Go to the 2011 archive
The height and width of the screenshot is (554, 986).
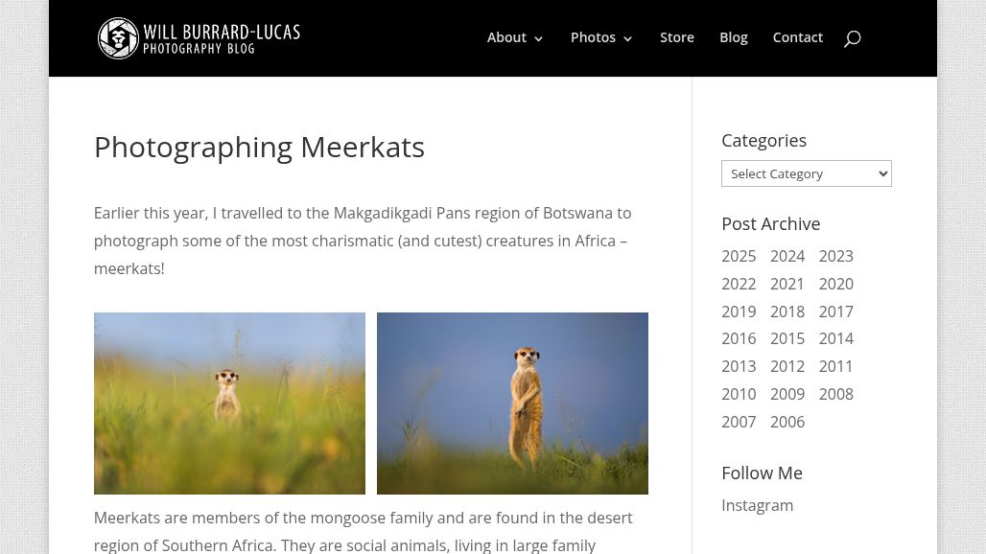pos(835,366)
